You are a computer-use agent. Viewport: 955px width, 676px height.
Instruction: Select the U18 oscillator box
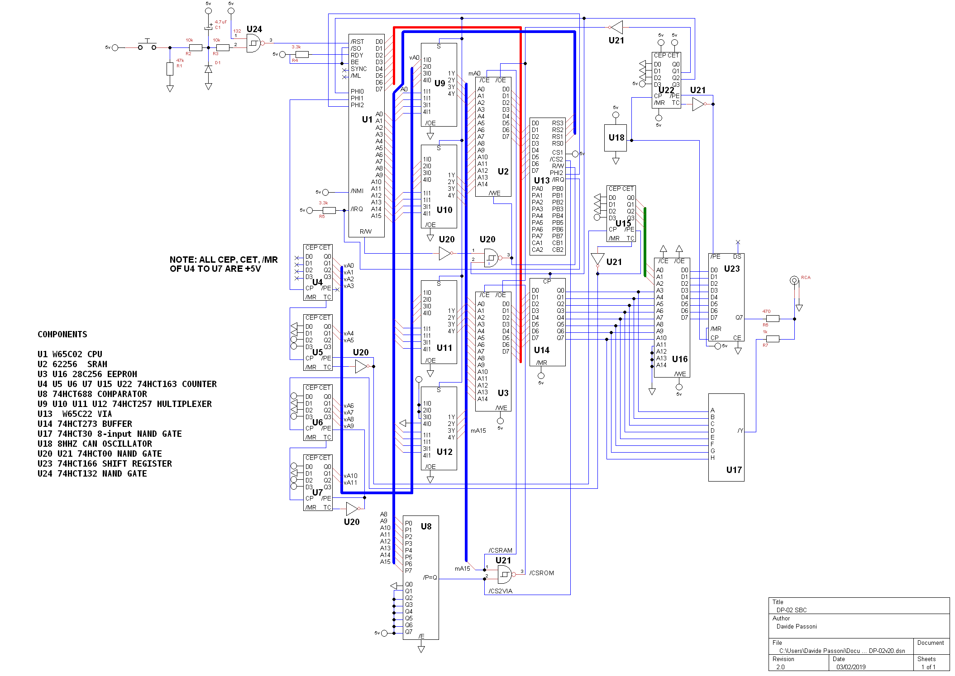pyautogui.click(x=616, y=138)
